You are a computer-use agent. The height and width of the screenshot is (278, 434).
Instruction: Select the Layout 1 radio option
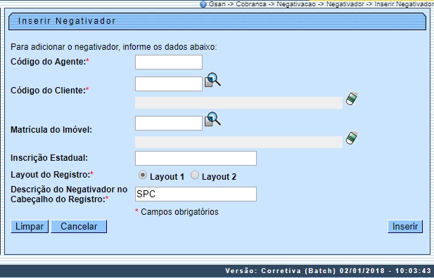[x=143, y=176]
